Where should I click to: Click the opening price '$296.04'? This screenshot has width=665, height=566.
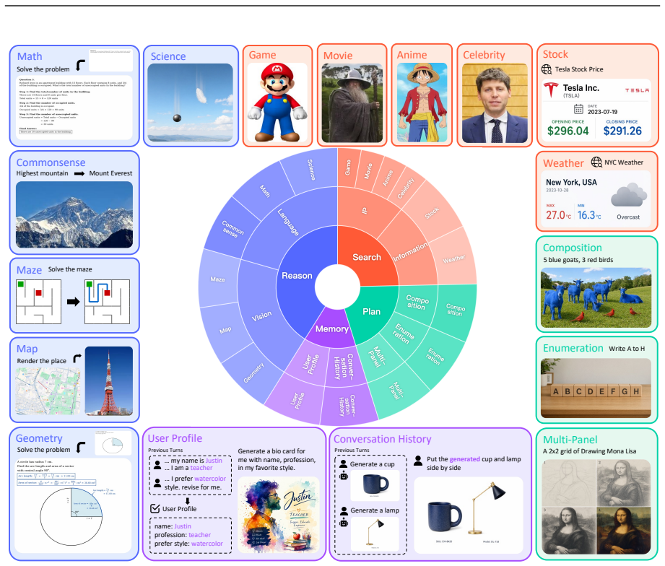click(568, 131)
